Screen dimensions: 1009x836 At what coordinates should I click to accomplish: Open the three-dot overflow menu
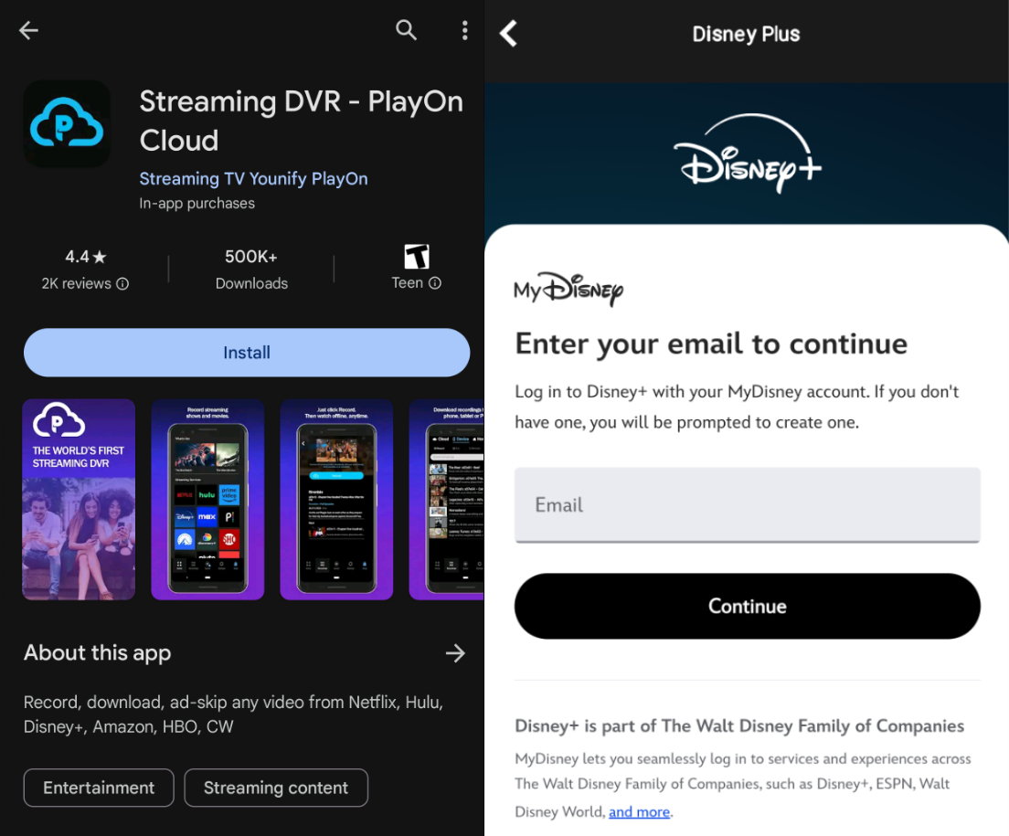tap(464, 30)
